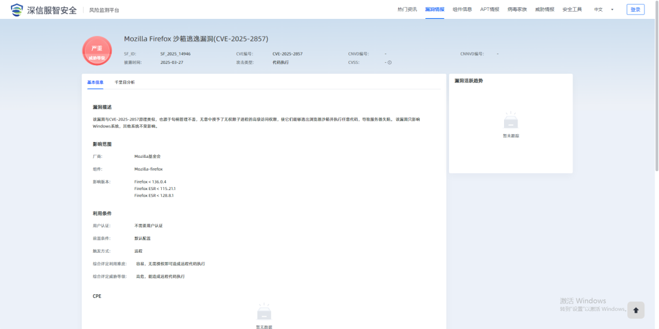Select 威胁情报 in the top menu
This screenshot has width=659, height=329.
pyautogui.click(x=545, y=10)
